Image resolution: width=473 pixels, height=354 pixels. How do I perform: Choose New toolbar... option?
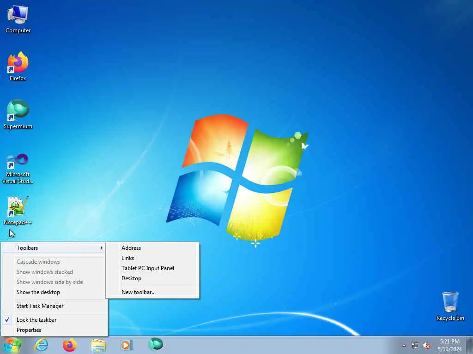pyautogui.click(x=152, y=292)
